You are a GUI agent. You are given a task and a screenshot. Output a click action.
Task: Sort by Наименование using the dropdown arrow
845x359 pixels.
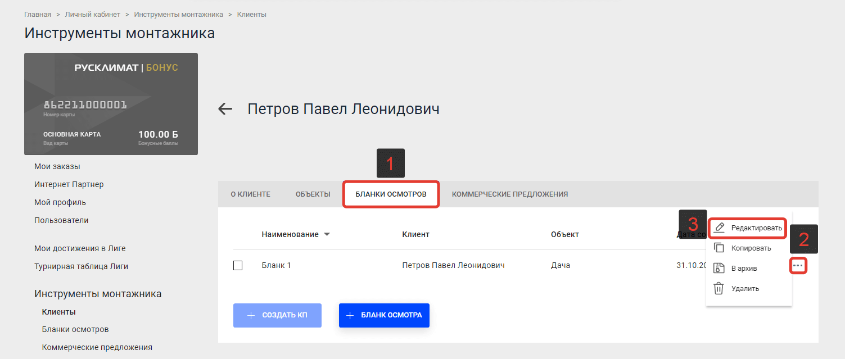point(327,234)
